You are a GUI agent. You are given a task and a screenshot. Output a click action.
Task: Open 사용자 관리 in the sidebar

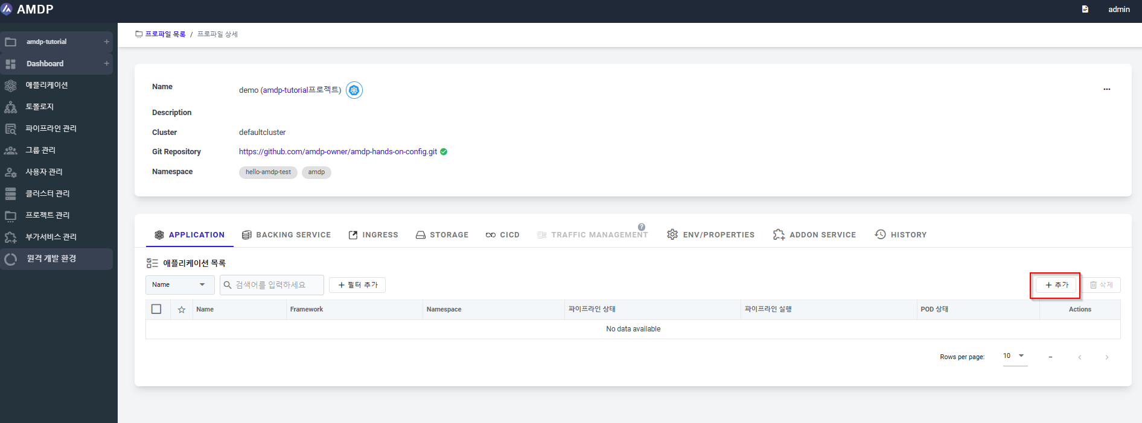pyautogui.click(x=44, y=172)
